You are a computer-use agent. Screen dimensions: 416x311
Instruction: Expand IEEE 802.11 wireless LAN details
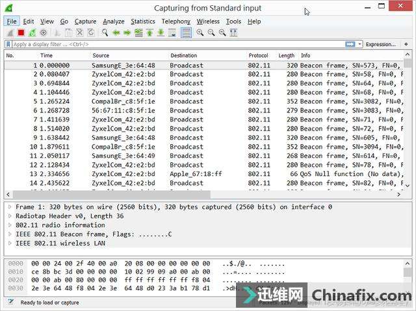pyautogui.click(x=10, y=243)
